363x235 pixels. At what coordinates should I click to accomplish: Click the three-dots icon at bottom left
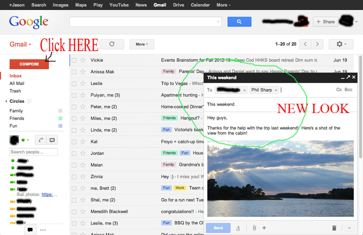[43, 230]
